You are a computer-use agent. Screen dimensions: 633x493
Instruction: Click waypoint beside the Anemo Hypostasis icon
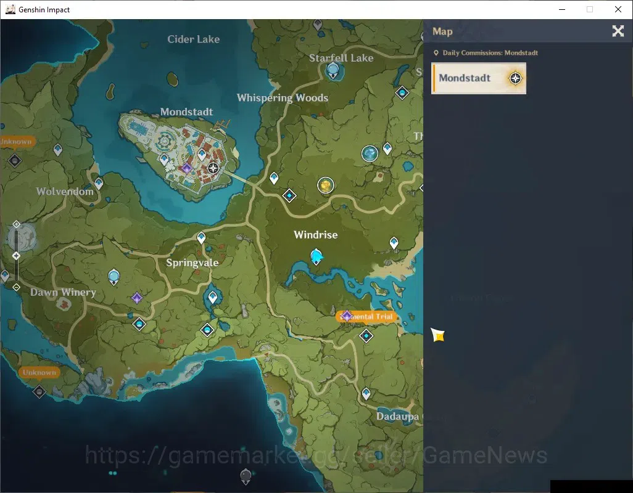pyautogui.click(x=387, y=149)
